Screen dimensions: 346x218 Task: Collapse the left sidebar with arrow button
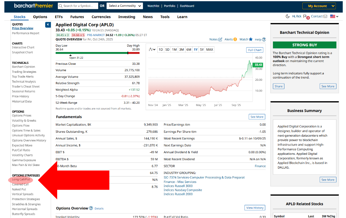coord(48,25)
